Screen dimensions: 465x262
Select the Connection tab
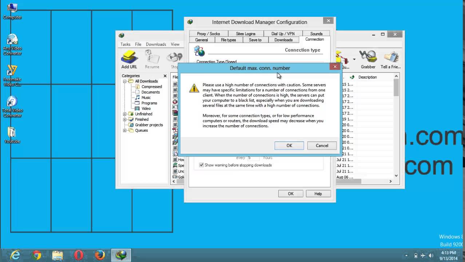tap(315, 39)
